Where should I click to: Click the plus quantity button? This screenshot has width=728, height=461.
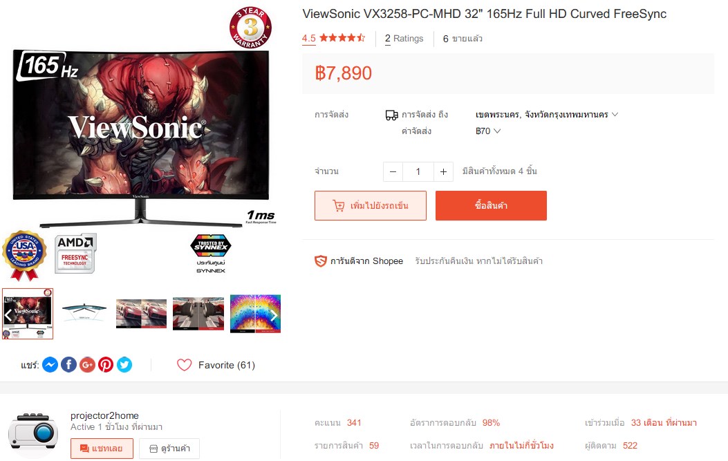tap(443, 172)
